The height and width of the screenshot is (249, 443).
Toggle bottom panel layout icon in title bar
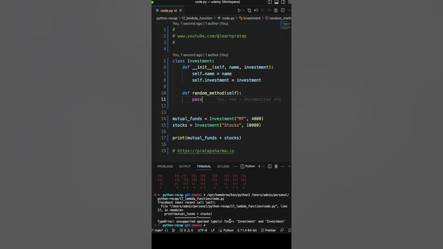277,2
